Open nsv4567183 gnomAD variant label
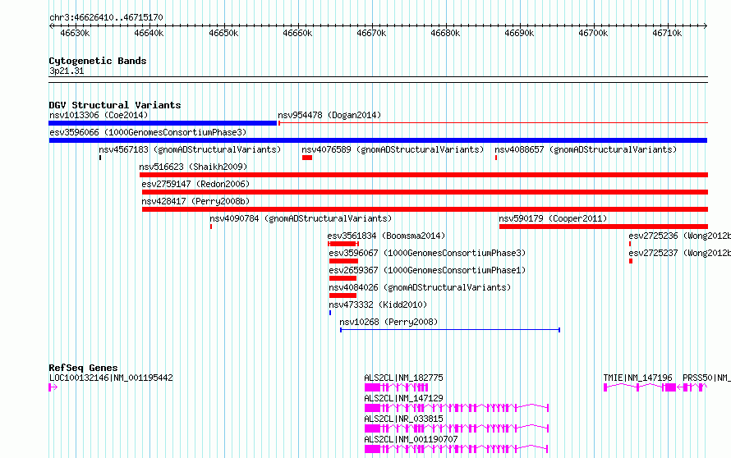 pyautogui.click(x=190, y=149)
